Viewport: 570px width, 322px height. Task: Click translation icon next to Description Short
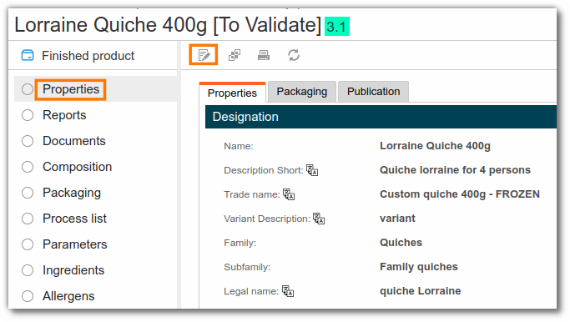point(312,170)
